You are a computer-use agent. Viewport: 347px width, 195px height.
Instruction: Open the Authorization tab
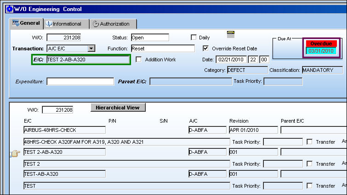(x=114, y=24)
